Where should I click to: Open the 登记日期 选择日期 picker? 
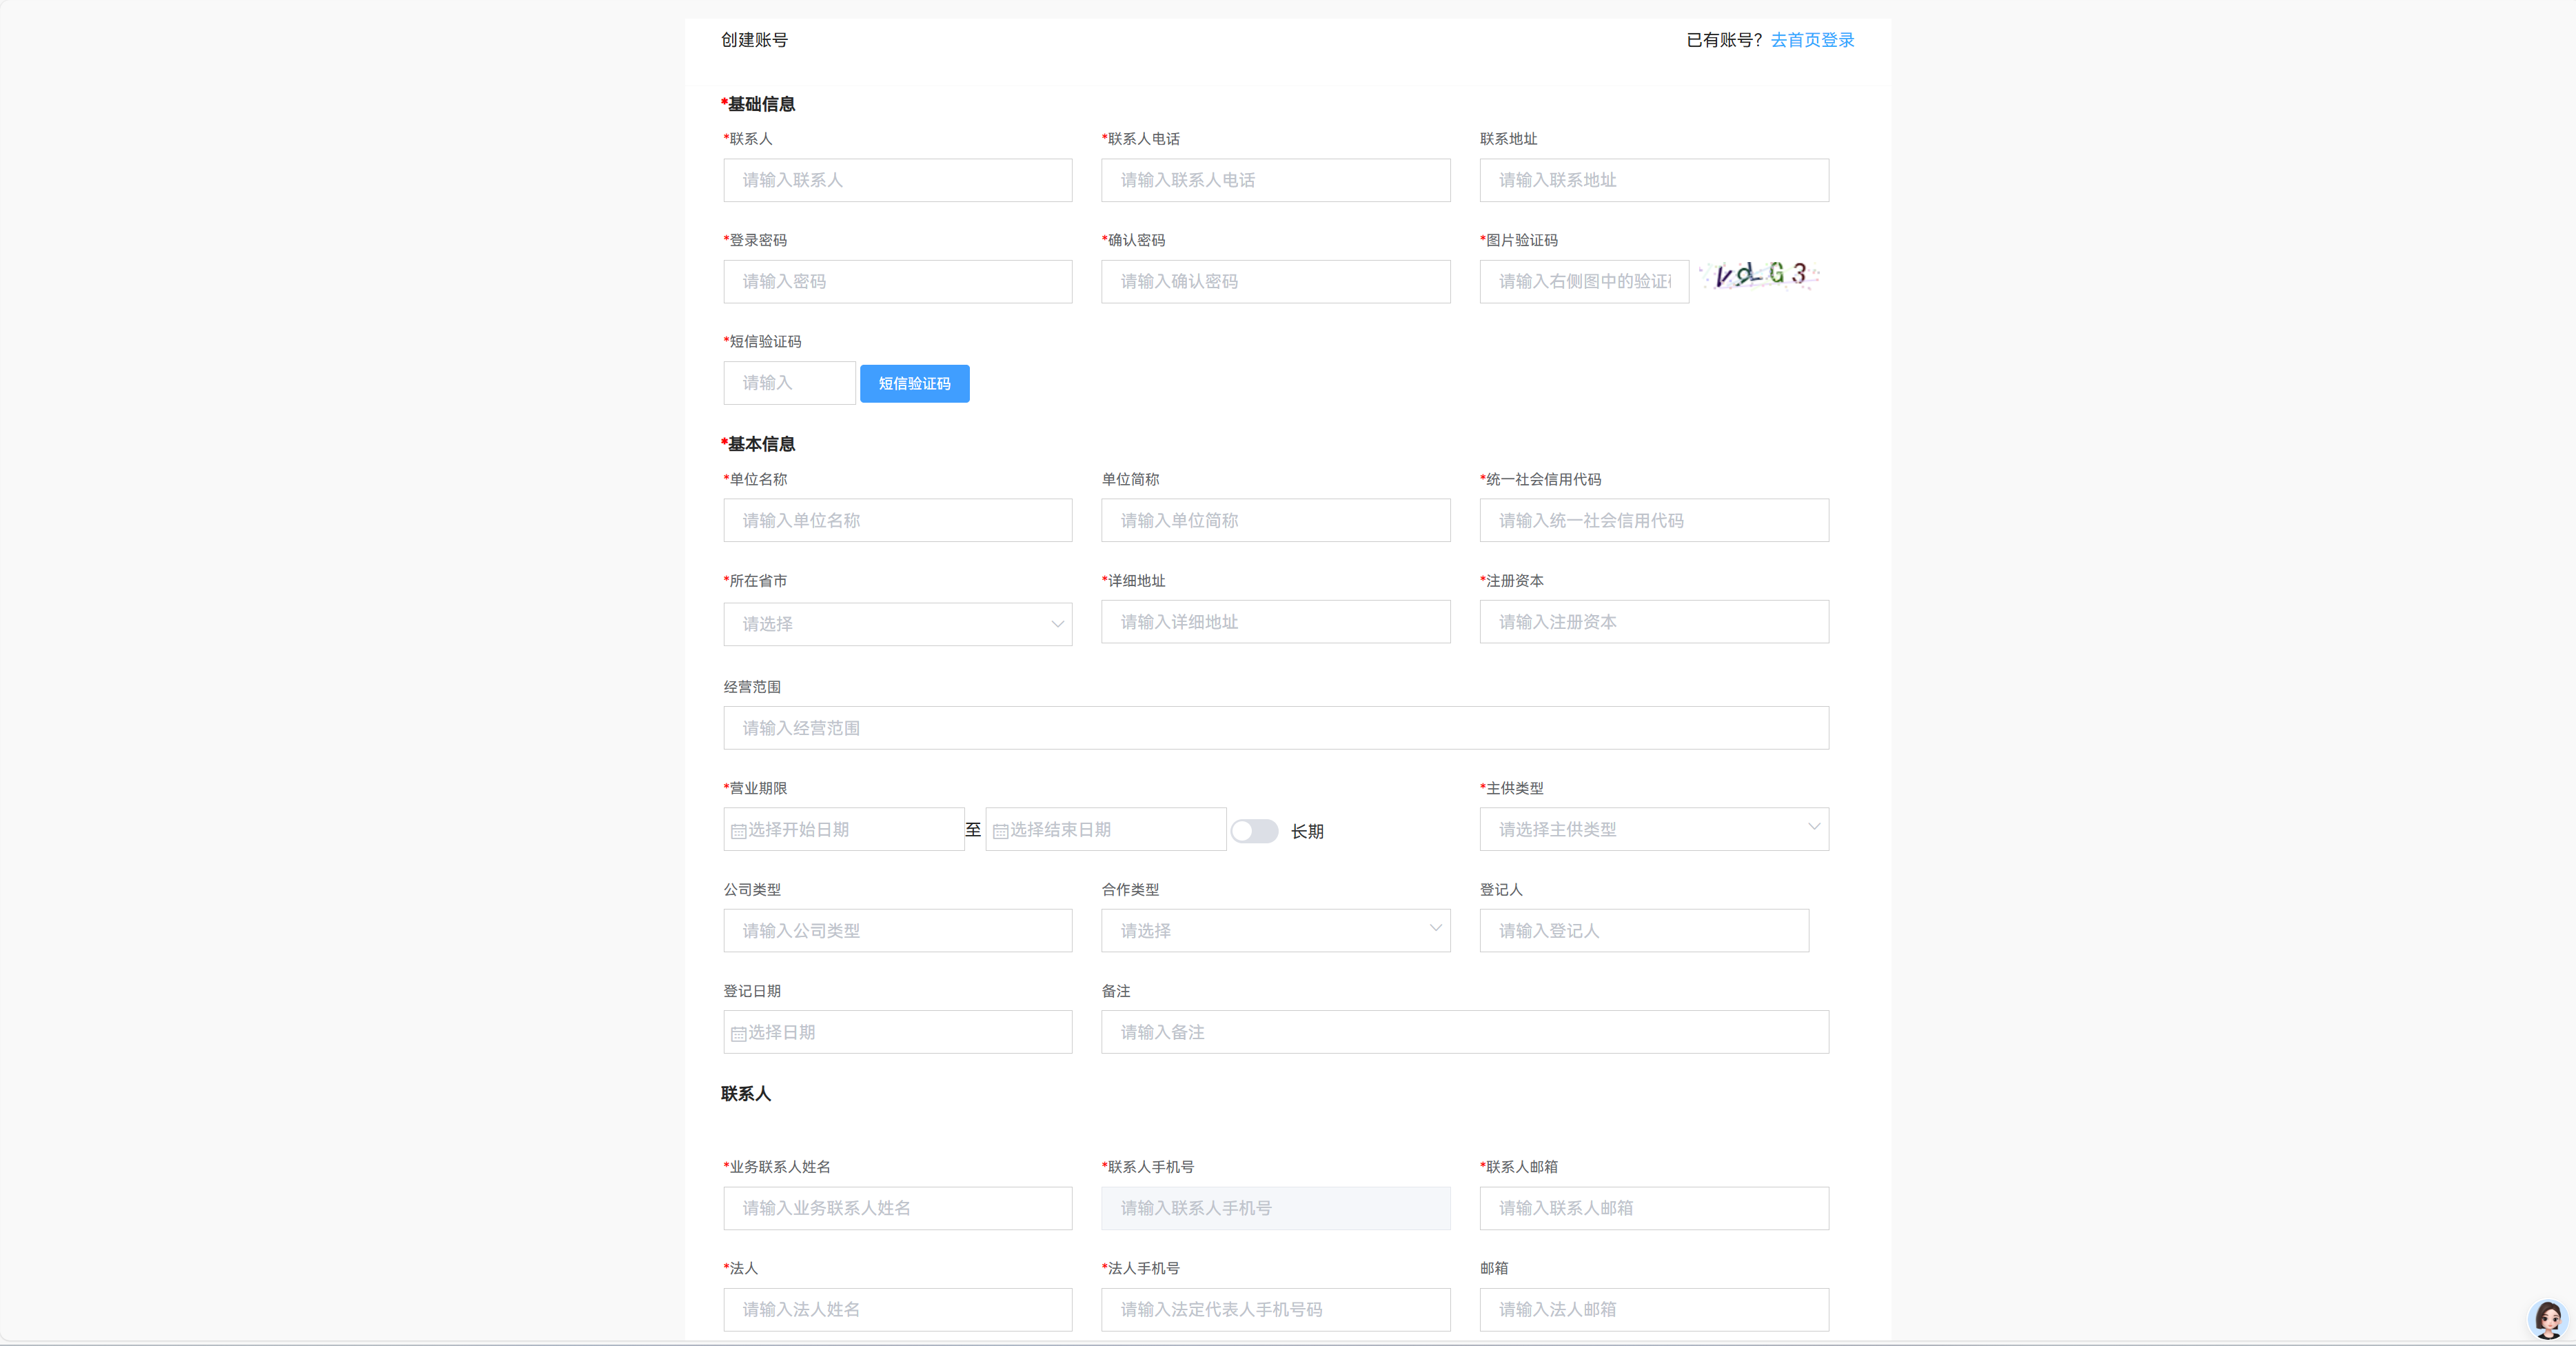click(x=898, y=1032)
